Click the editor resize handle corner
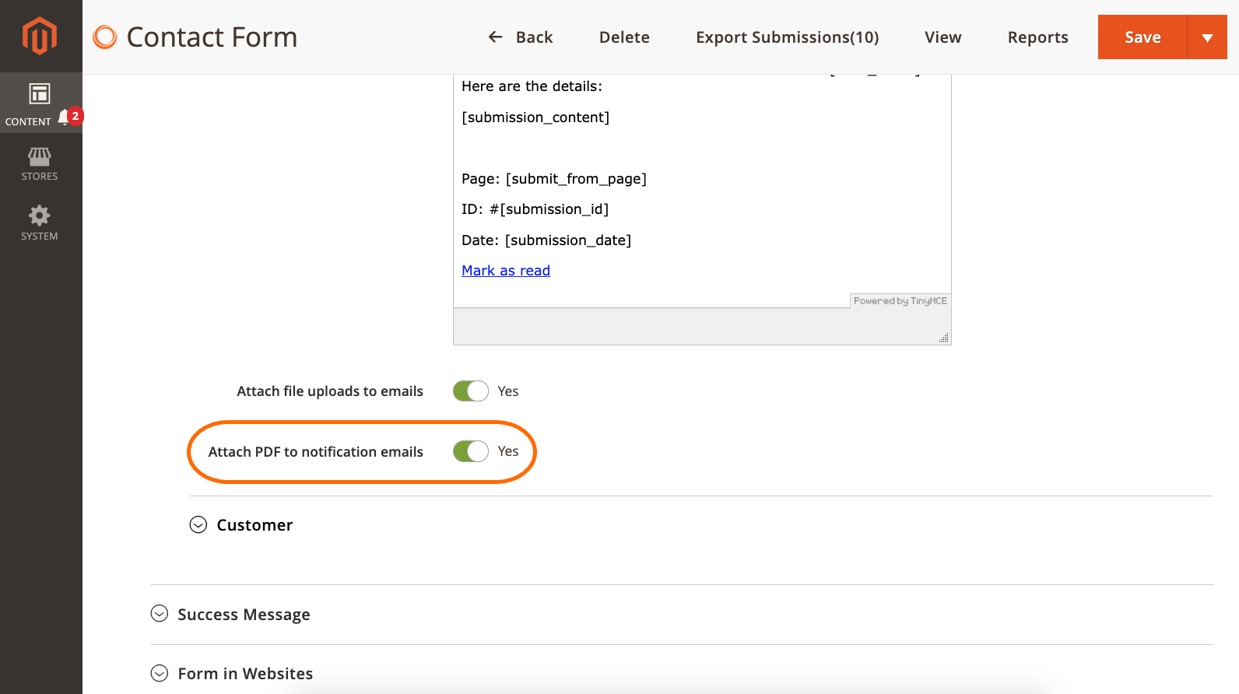The width and height of the screenshot is (1239, 694). point(943,338)
